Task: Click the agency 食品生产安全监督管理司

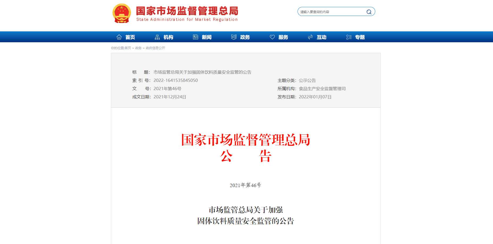Action: 322,89
